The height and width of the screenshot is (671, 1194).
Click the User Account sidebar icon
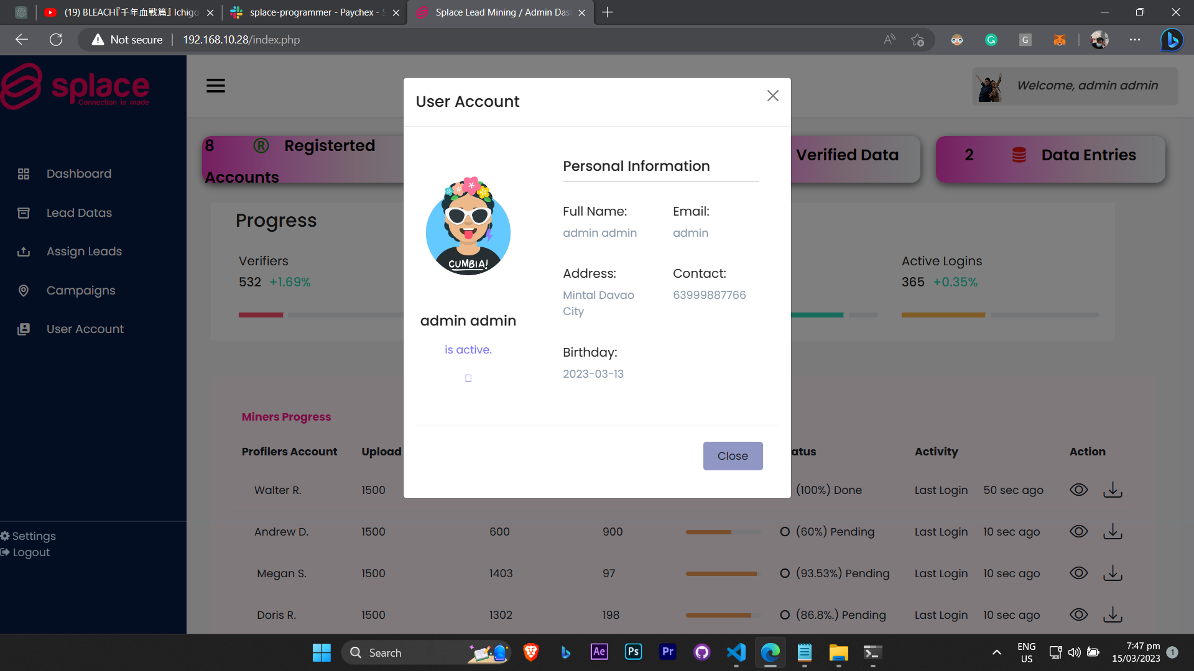[24, 329]
